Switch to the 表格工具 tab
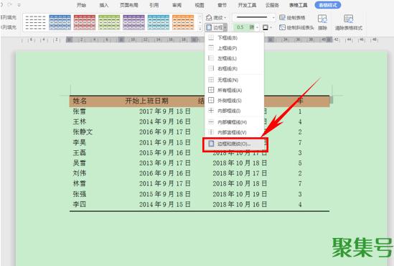Viewport: 394px width, 266px height. coord(299,5)
